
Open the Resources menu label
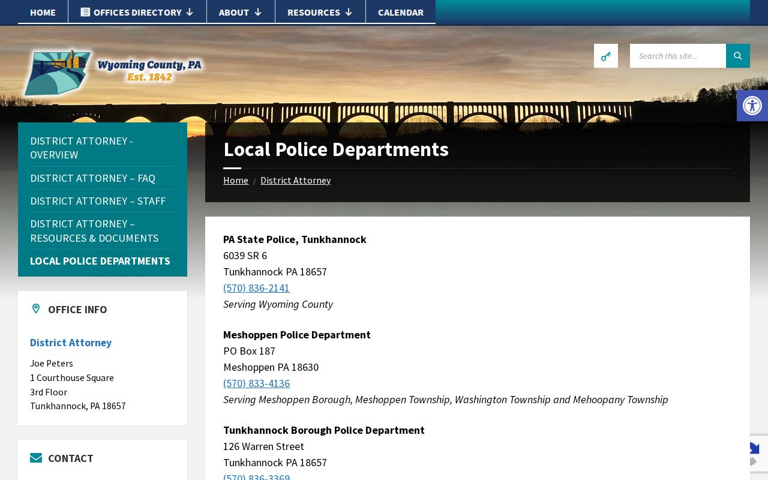click(x=314, y=12)
